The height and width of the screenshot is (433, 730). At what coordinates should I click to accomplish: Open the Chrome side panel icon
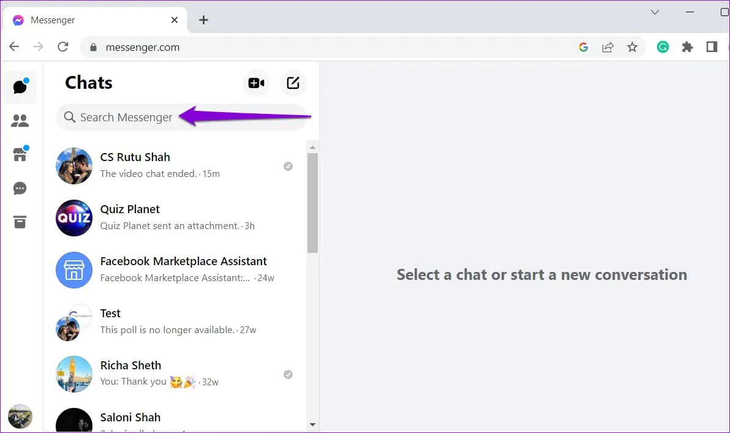click(712, 47)
